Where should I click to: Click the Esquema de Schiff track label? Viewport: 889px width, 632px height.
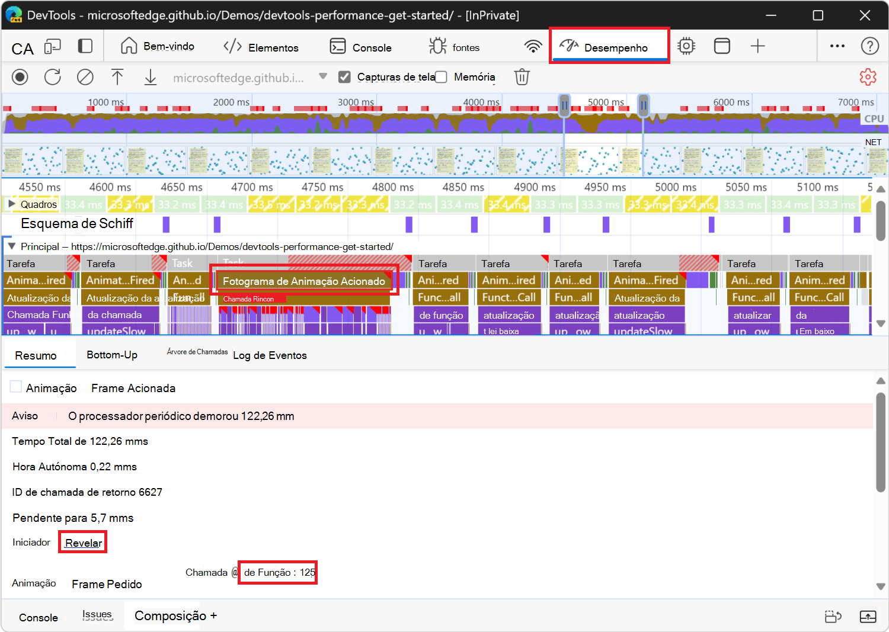(77, 223)
